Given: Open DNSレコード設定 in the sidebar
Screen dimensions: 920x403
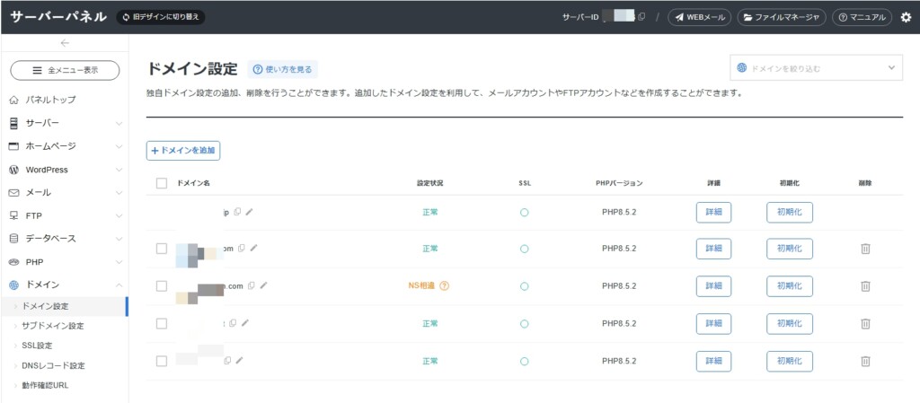Looking at the screenshot, I should point(53,365).
